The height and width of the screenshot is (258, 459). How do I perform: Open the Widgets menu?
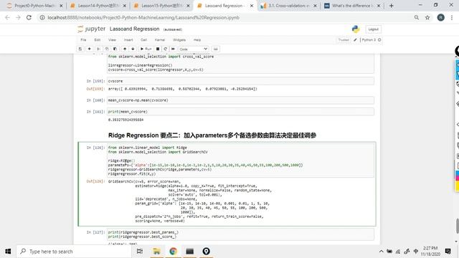(179, 40)
